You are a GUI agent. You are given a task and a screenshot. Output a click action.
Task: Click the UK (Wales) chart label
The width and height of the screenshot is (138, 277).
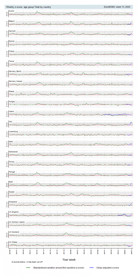pos(13,242)
